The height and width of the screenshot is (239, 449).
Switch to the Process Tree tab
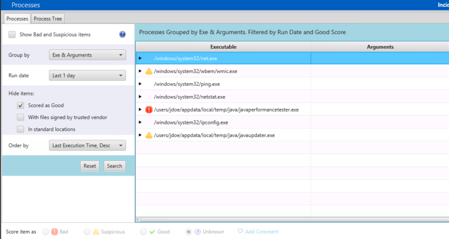click(x=48, y=19)
